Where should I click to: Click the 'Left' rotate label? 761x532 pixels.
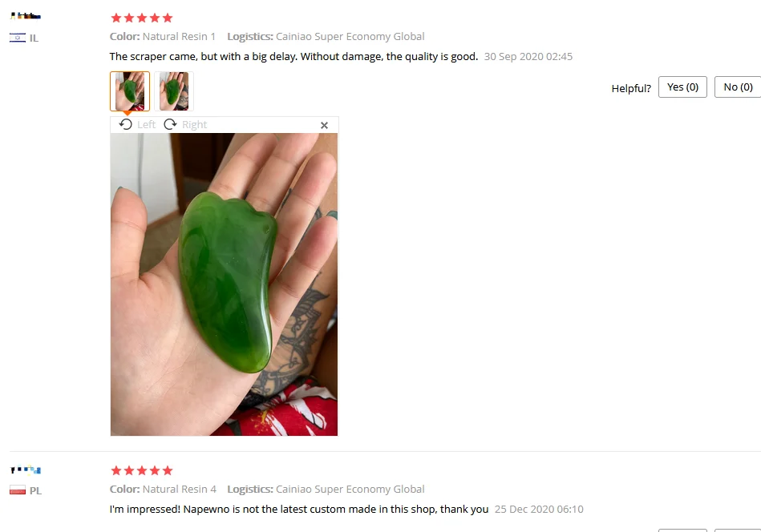[x=146, y=125]
